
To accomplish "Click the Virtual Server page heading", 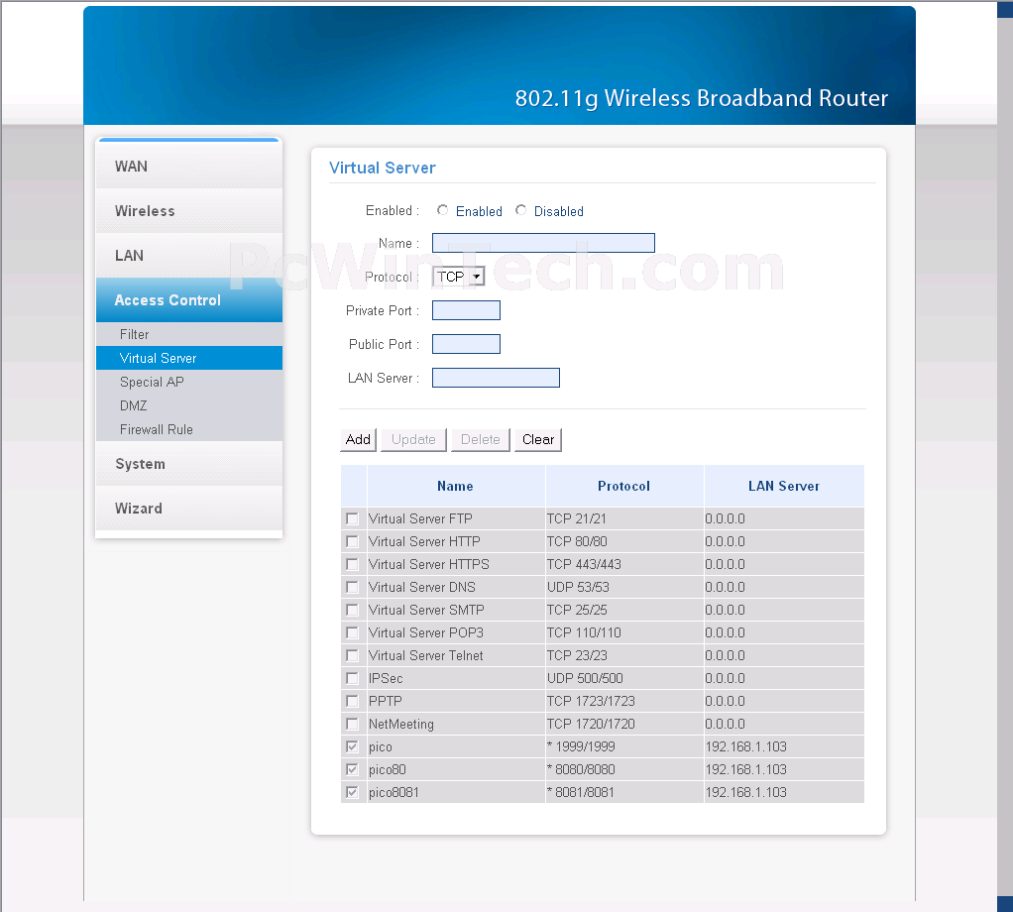I will (382, 168).
